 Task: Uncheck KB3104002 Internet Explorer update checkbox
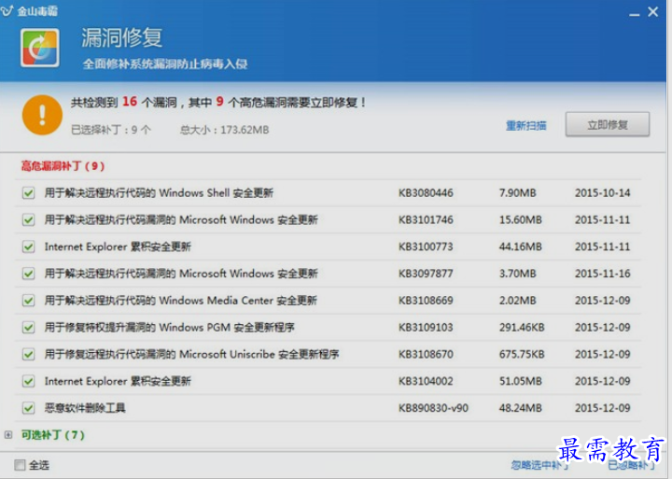pos(29,381)
